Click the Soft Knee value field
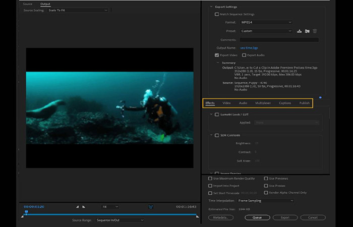This screenshot has width=353, height=227. pos(257,161)
